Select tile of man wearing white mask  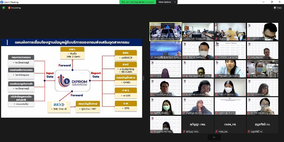[x=198, y=50]
